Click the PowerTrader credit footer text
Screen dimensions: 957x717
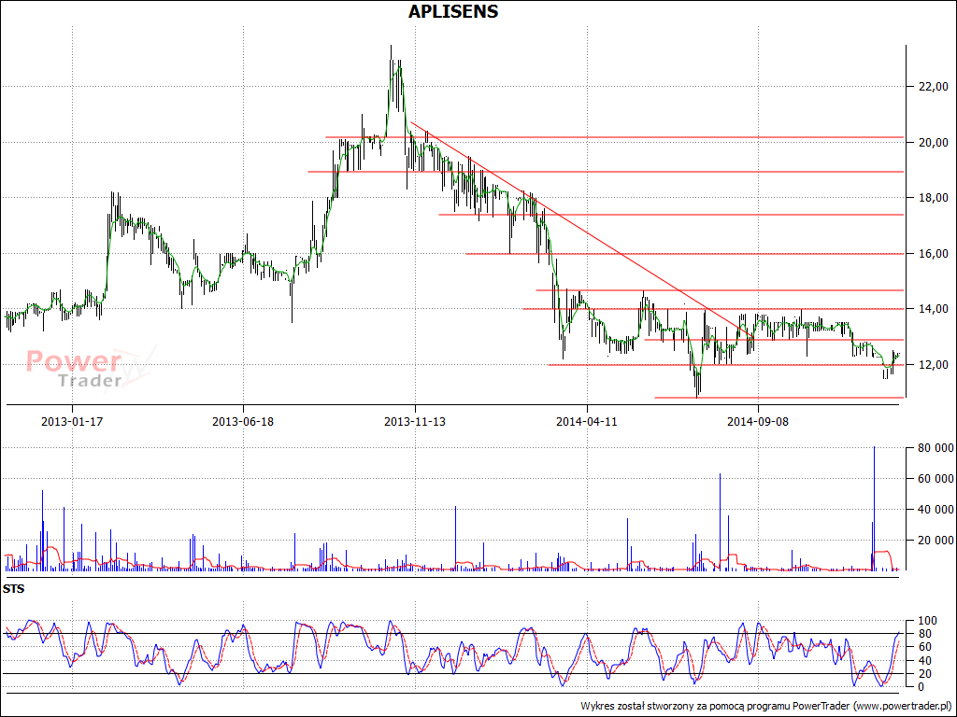(x=768, y=706)
